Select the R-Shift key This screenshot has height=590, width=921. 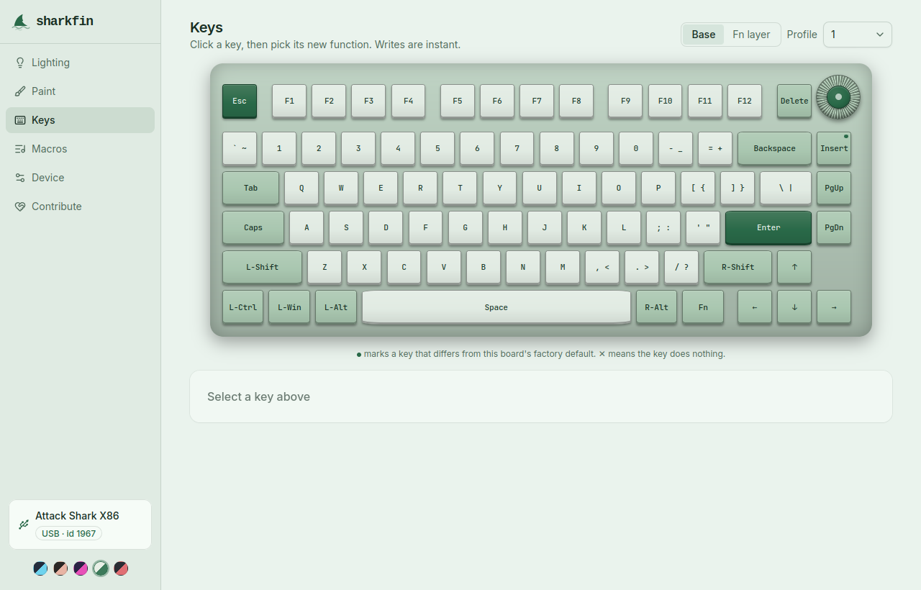coord(738,267)
